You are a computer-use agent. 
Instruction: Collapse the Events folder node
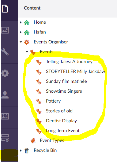point(27,52)
